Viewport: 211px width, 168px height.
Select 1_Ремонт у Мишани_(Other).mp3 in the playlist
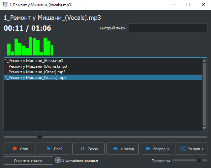point(103,72)
